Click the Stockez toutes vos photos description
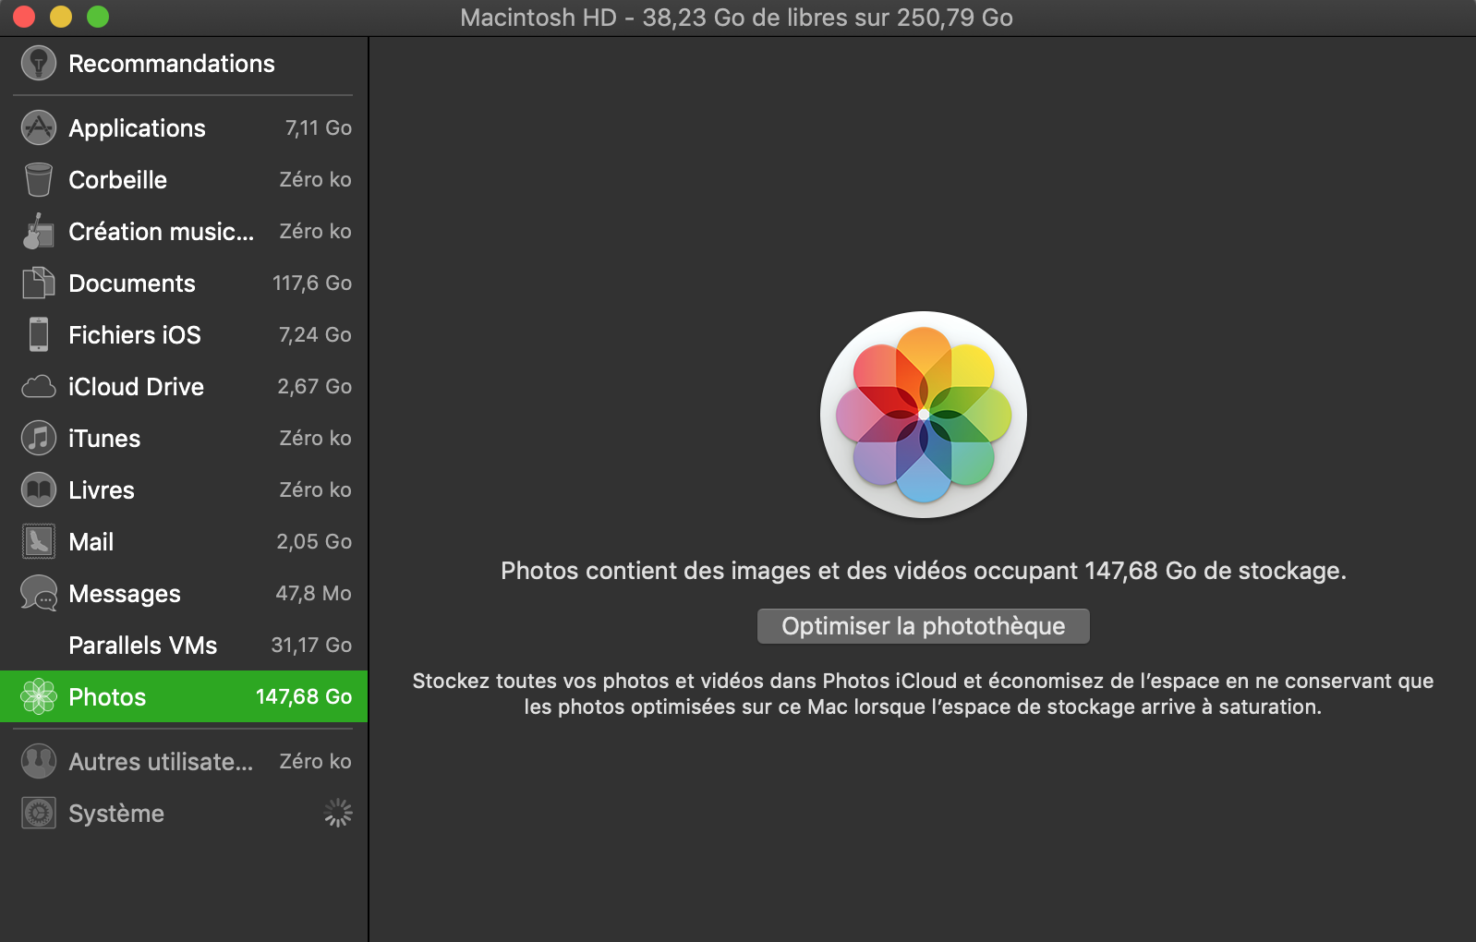The height and width of the screenshot is (942, 1476). click(x=924, y=694)
